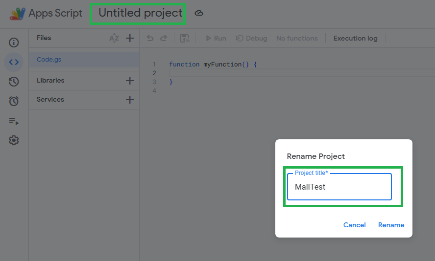
Task: Click the Project title input field
Action: point(339,187)
